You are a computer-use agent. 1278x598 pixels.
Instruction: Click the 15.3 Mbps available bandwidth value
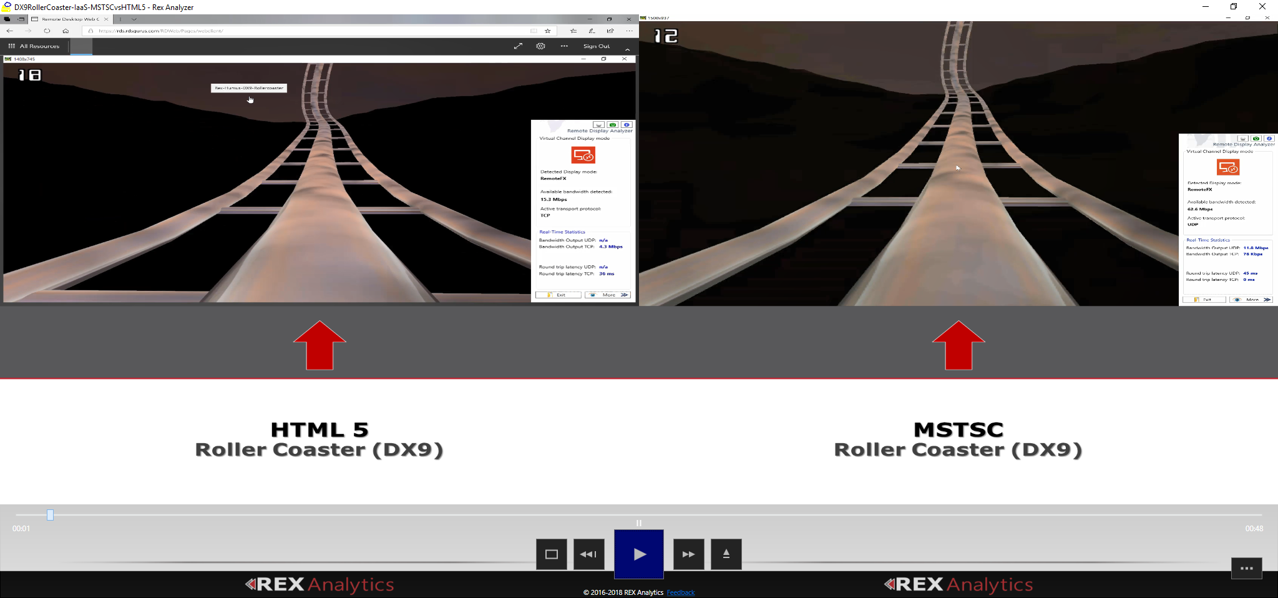click(x=554, y=200)
